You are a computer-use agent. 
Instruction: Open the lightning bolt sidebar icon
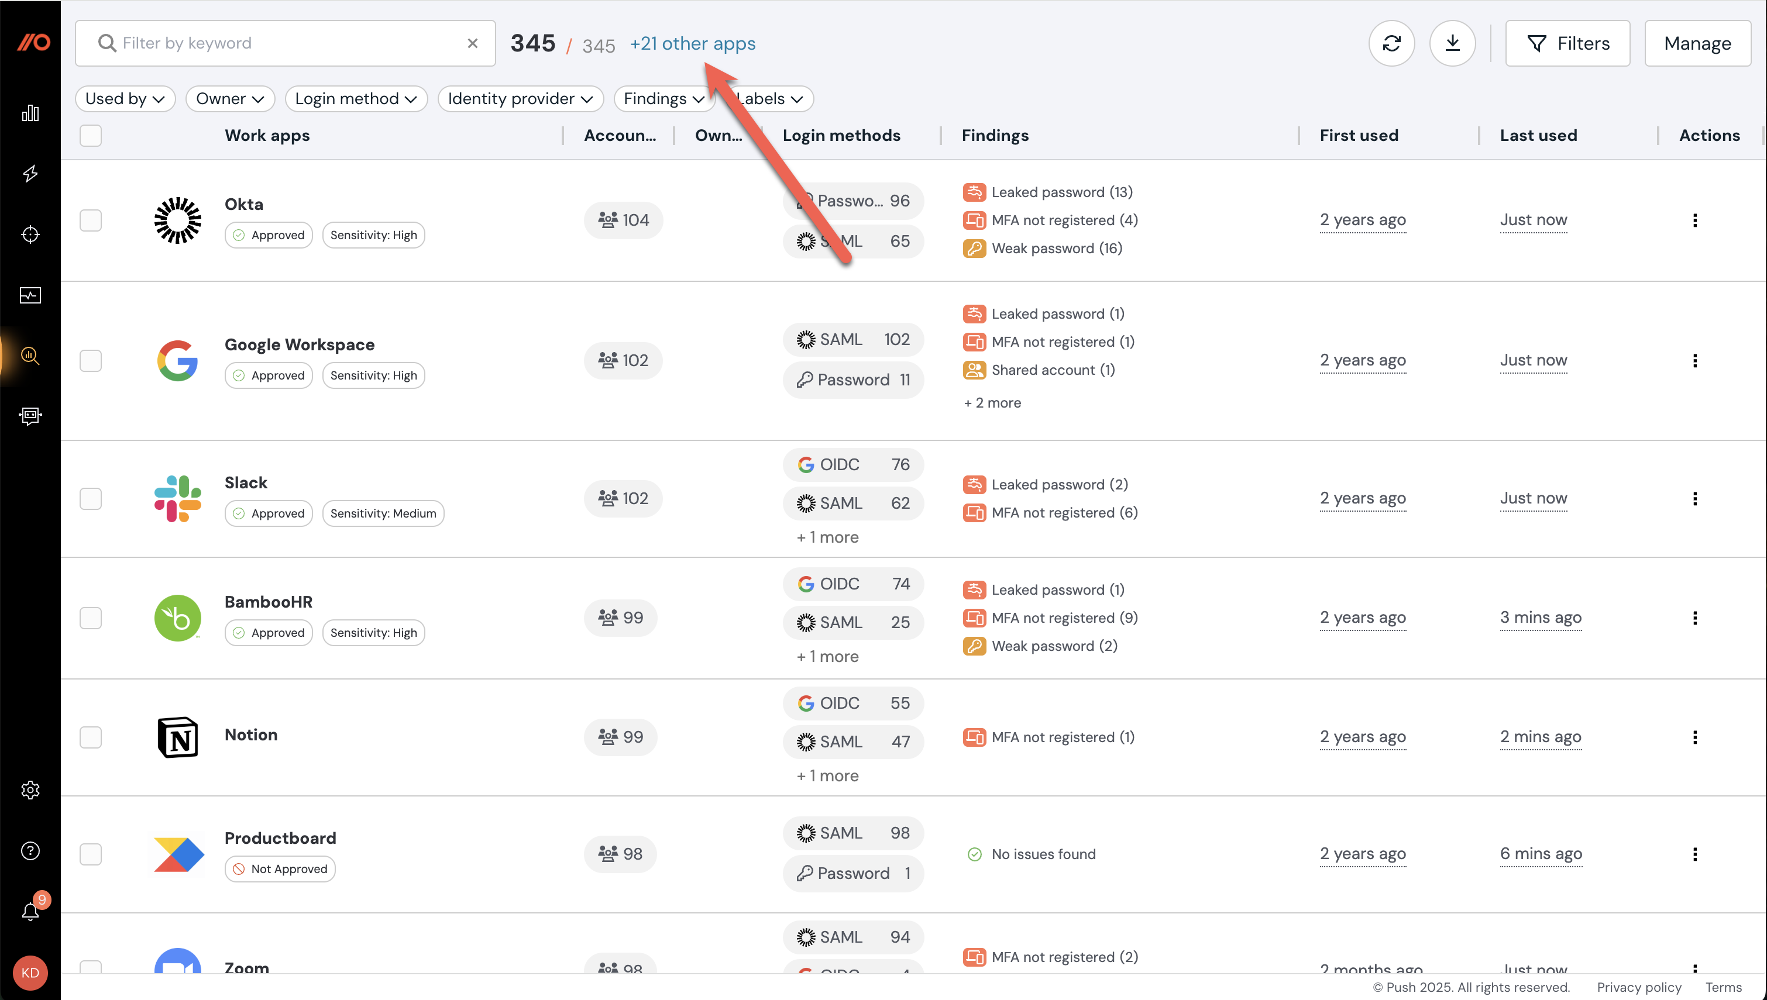tap(30, 173)
